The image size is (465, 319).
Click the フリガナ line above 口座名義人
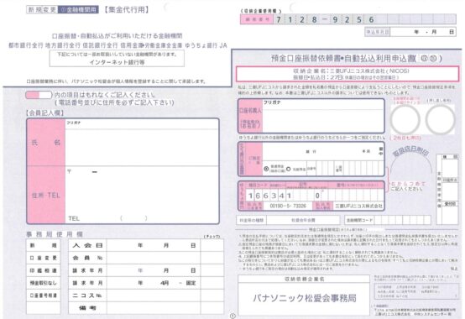[323, 104]
